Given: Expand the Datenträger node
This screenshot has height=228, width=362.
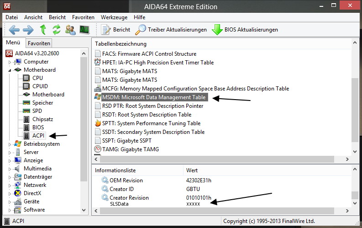Looking at the screenshot, I should tap(10, 177).
